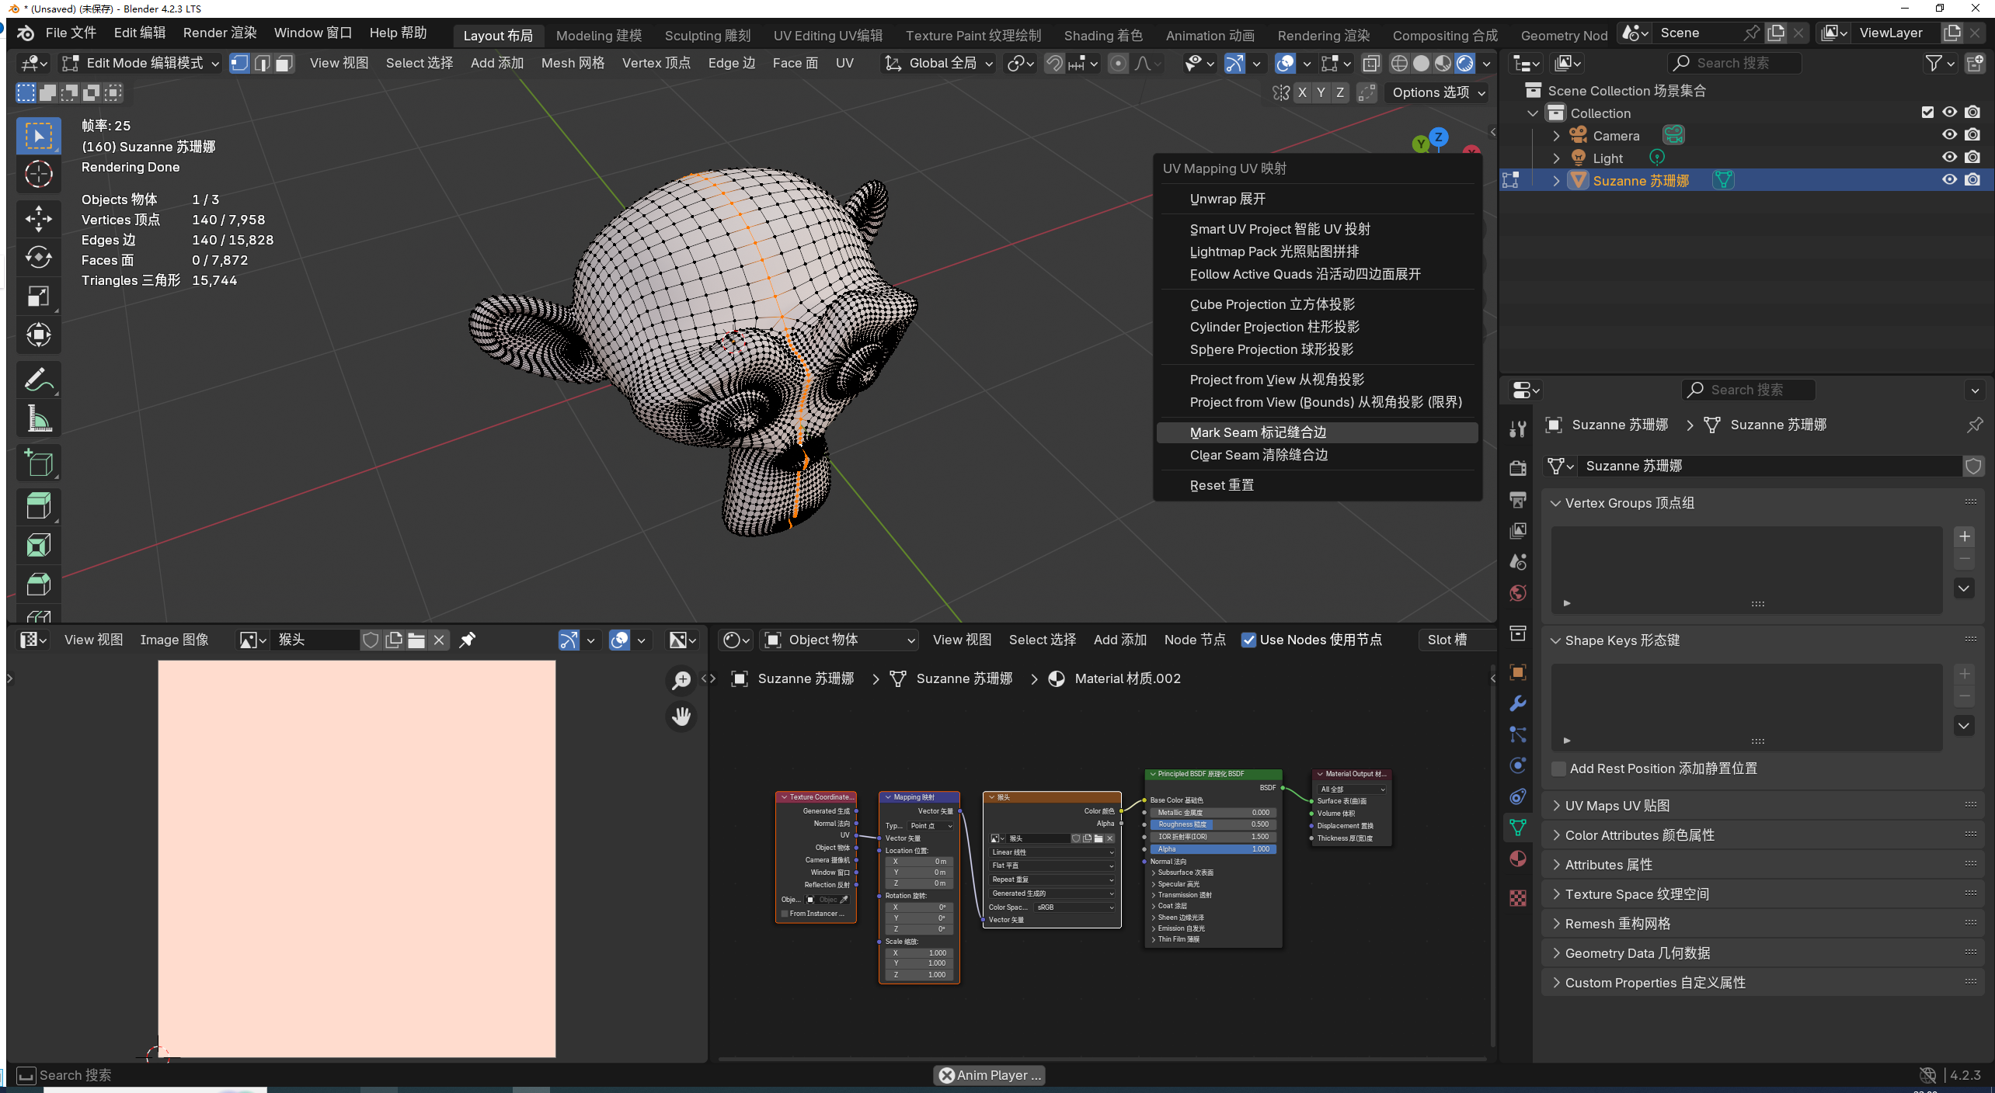The width and height of the screenshot is (1995, 1093).
Task: Switch to UV Editing workspace tab
Action: 828,36
